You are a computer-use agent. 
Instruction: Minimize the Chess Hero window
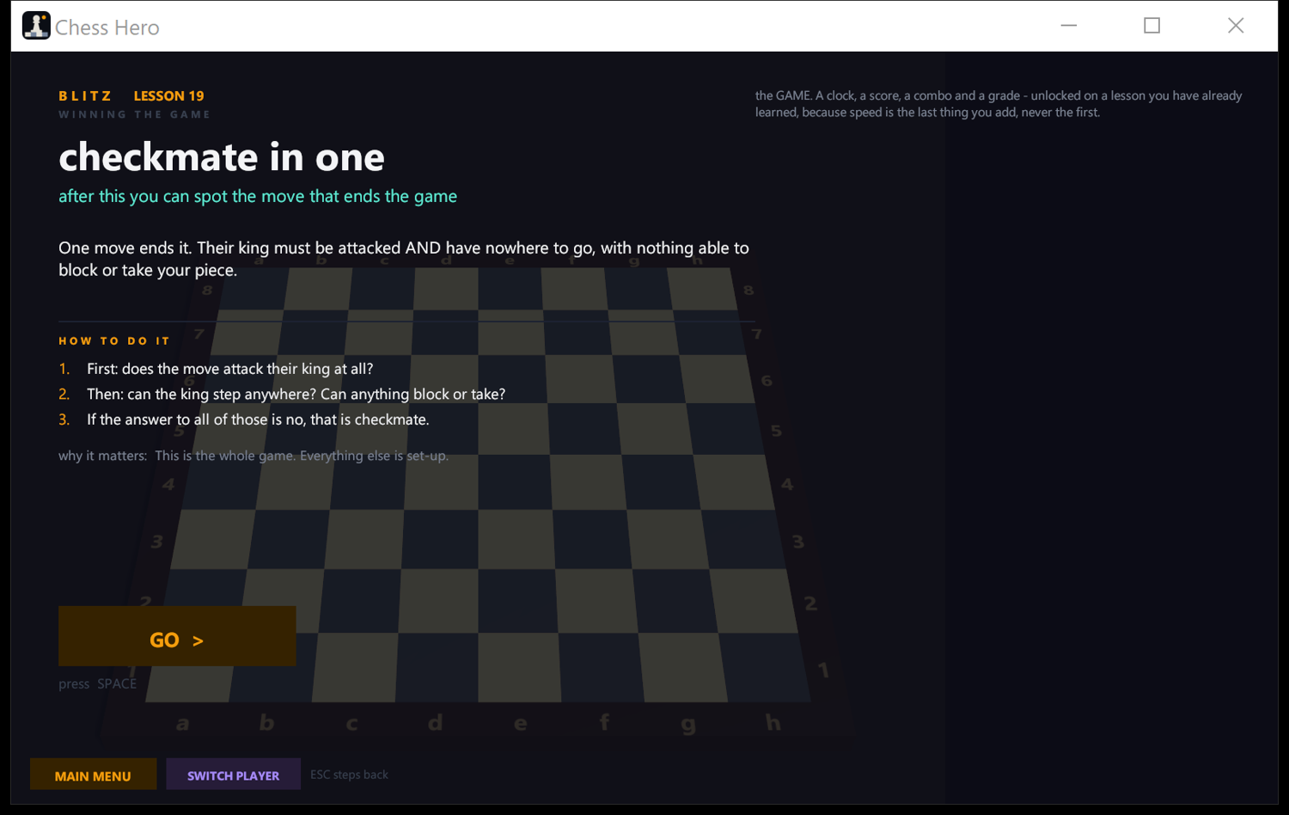[x=1068, y=26]
